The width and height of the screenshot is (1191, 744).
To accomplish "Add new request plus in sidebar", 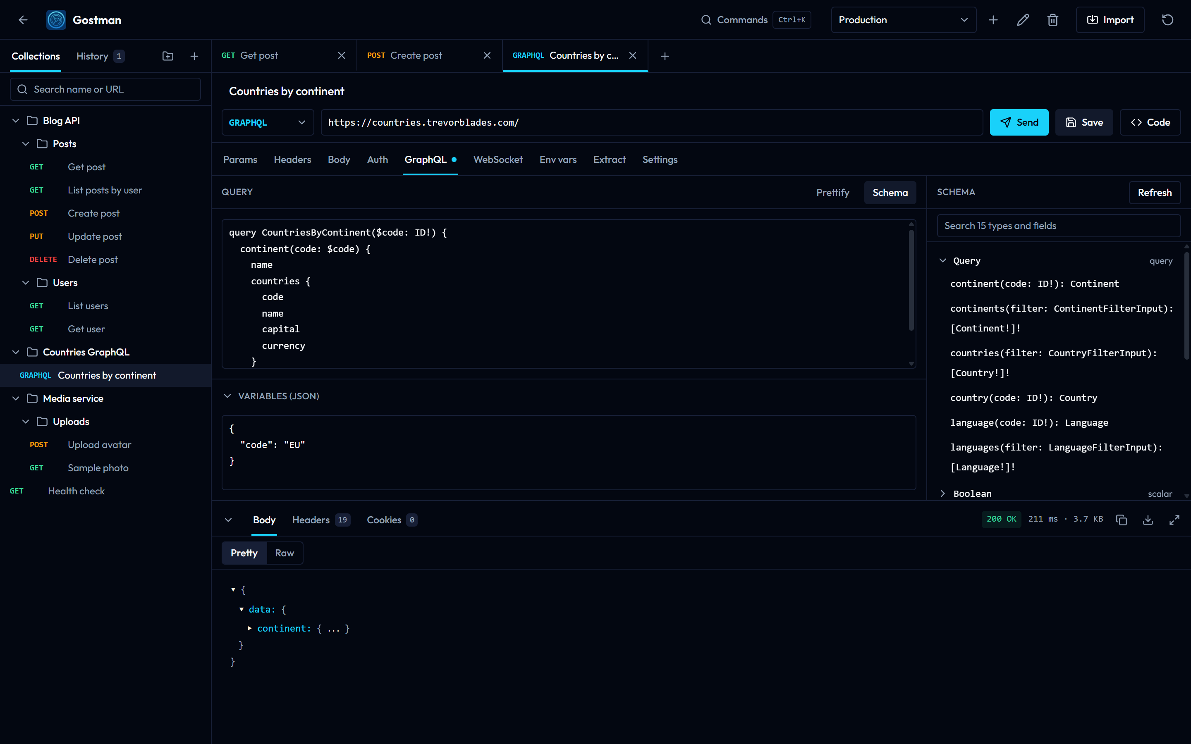I will pyautogui.click(x=194, y=56).
